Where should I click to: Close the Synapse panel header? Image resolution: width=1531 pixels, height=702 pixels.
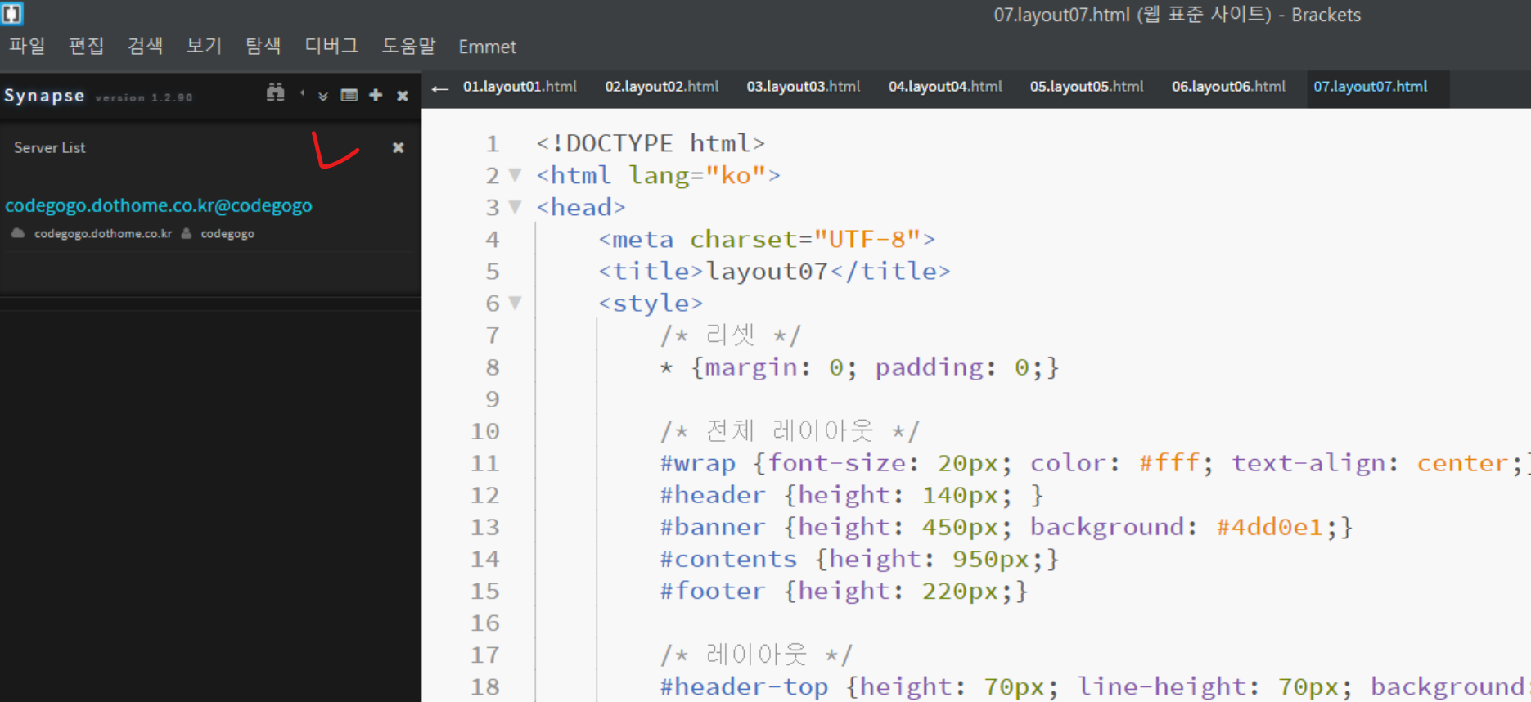point(403,96)
